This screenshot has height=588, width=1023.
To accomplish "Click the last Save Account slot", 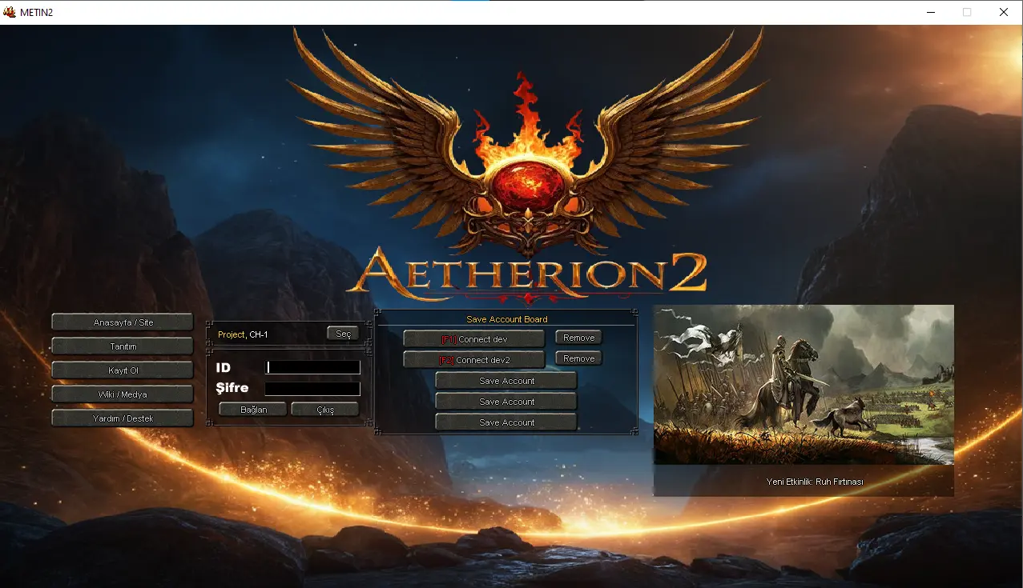I will pos(506,422).
